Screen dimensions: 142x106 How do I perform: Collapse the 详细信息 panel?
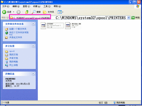(33, 73)
